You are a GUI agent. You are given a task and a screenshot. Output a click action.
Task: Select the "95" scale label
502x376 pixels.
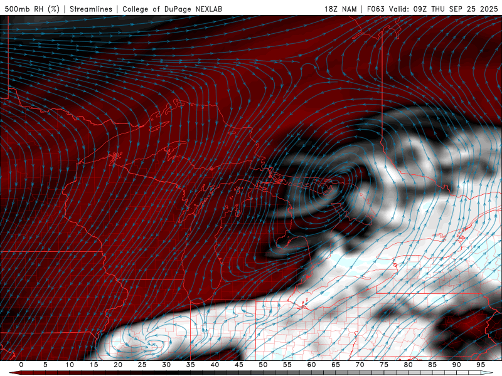coord(481,365)
